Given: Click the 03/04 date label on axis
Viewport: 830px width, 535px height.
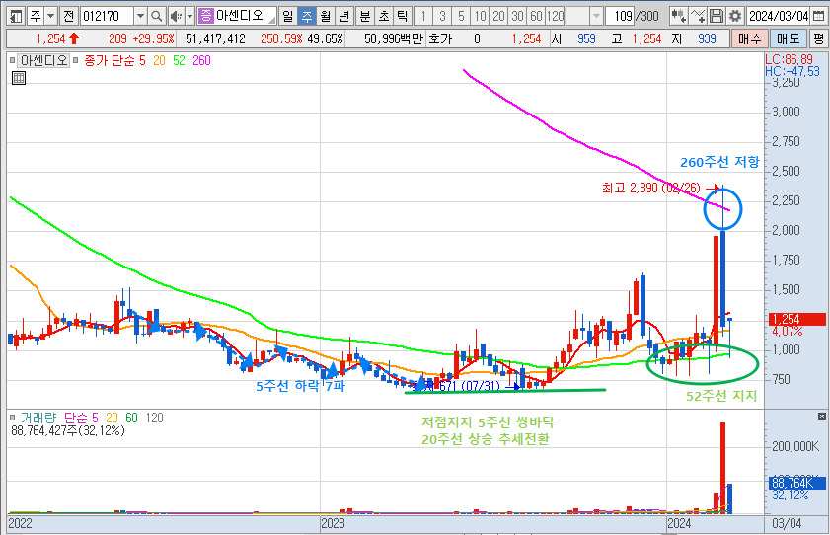Looking at the screenshot, I should point(787,523).
